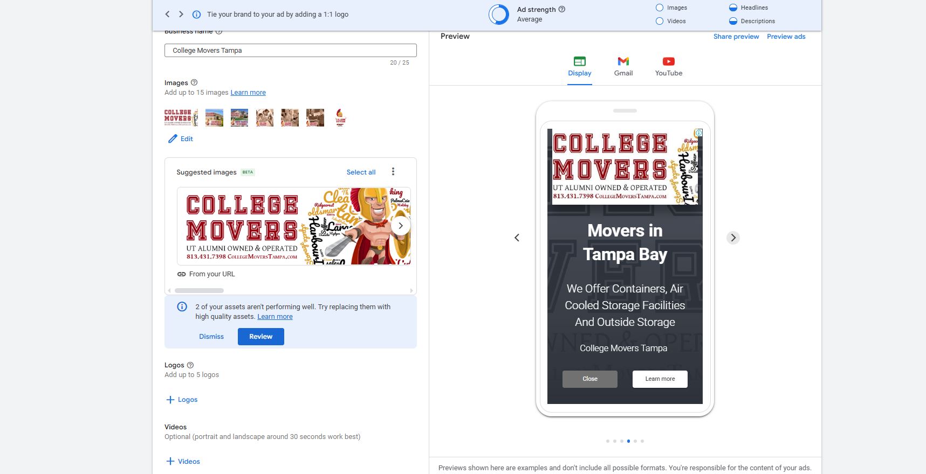Click scrollbar left arrow in suggested images

tap(169, 291)
